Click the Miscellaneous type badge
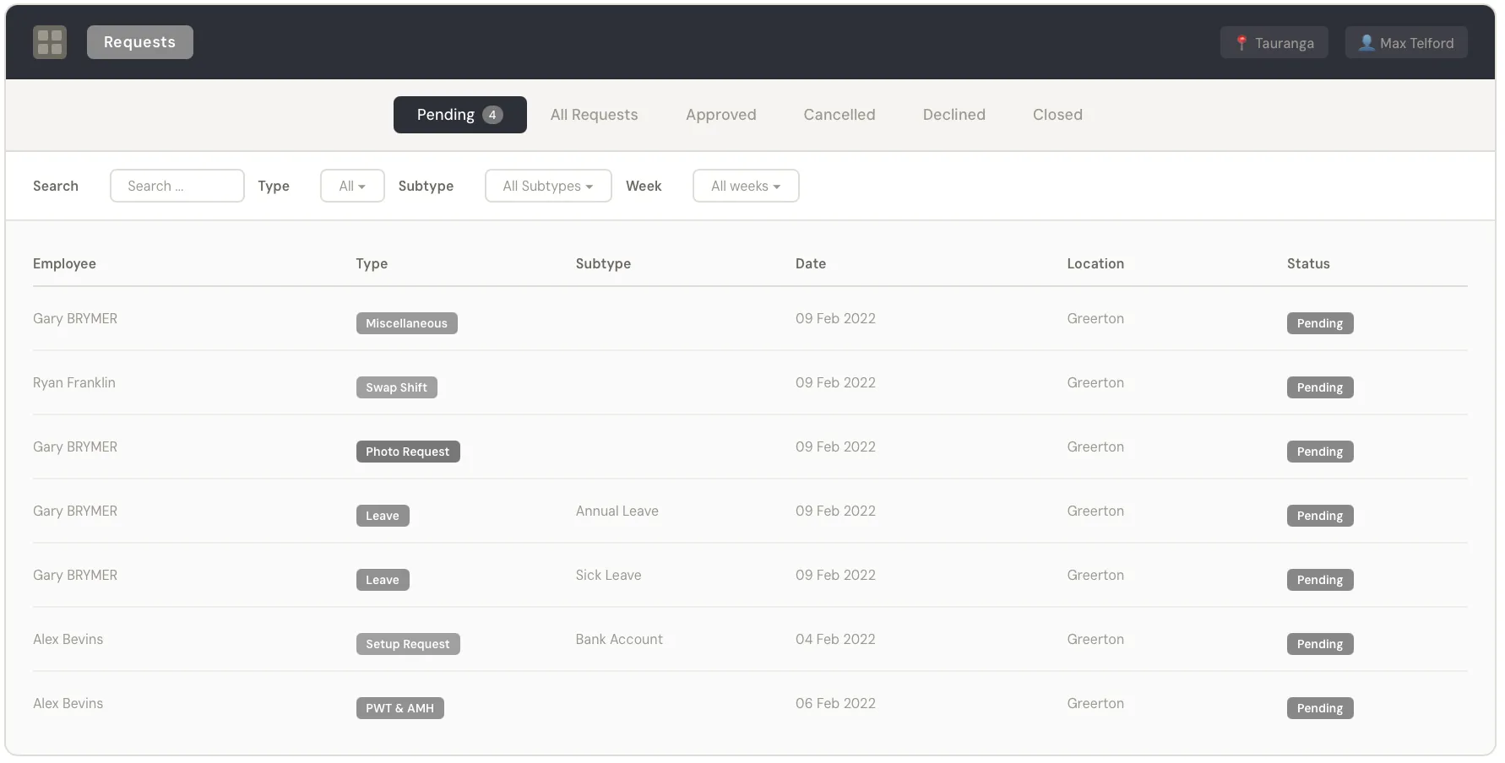 pos(407,323)
